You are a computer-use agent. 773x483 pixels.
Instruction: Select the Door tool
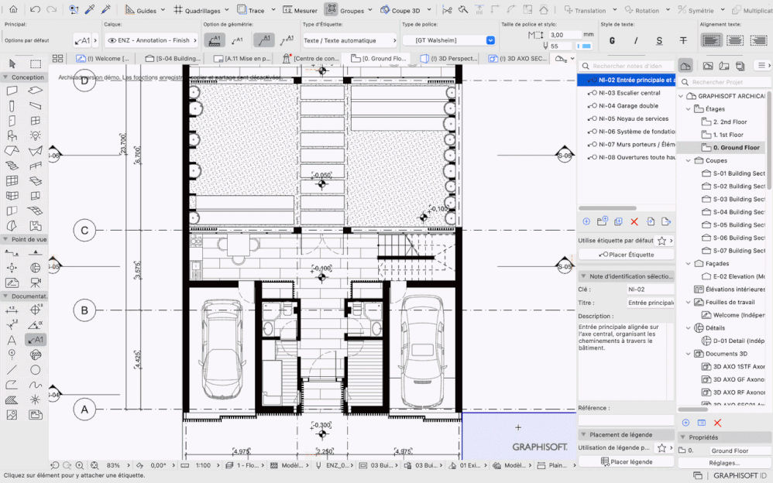(12, 121)
